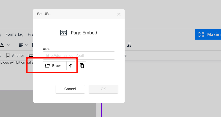Click the clear formatting Tx icon
The height and width of the screenshot is (117, 221).
tap(129, 45)
